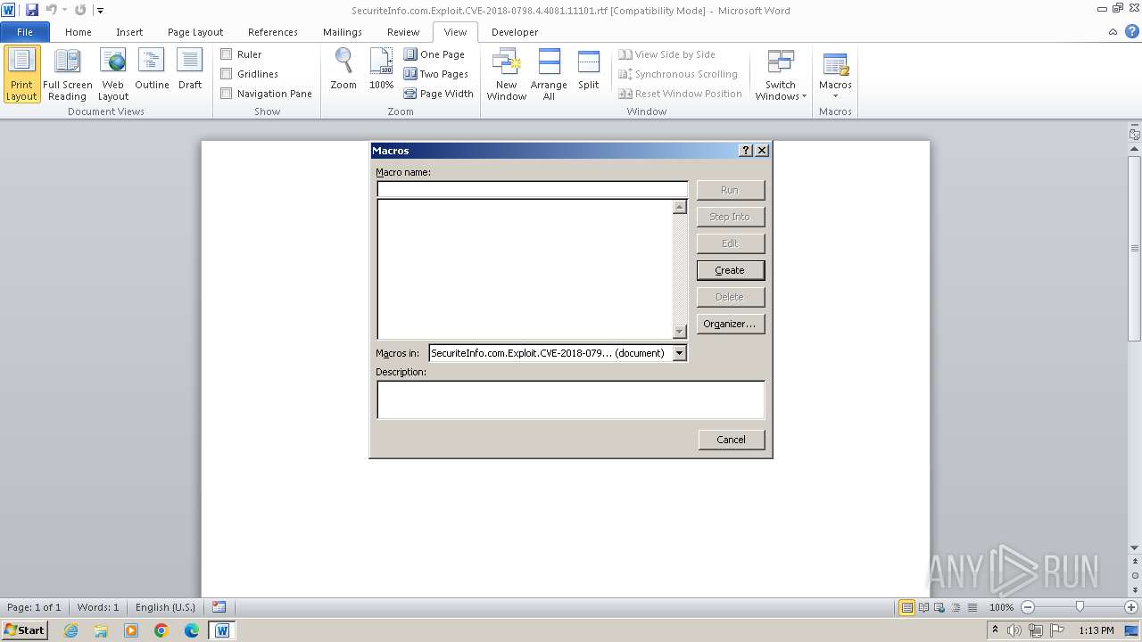
Task: Click the English (U.S.) language indicator
Action: coord(165,607)
